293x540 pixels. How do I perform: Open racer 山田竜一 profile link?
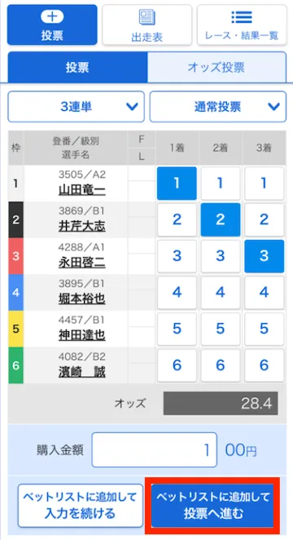tap(81, 190)
